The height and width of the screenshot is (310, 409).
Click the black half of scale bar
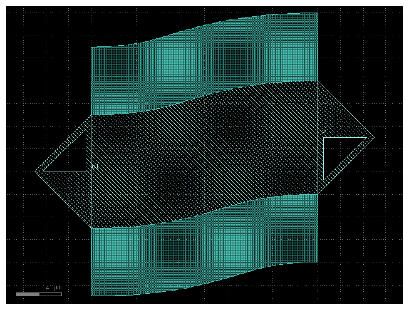[x=50, y=294]
